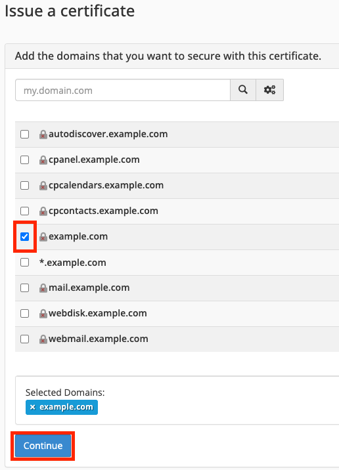Click lock icon beside cpanel.example.com
The height and width of the screenshot is (470, 339).
[43, 160]
